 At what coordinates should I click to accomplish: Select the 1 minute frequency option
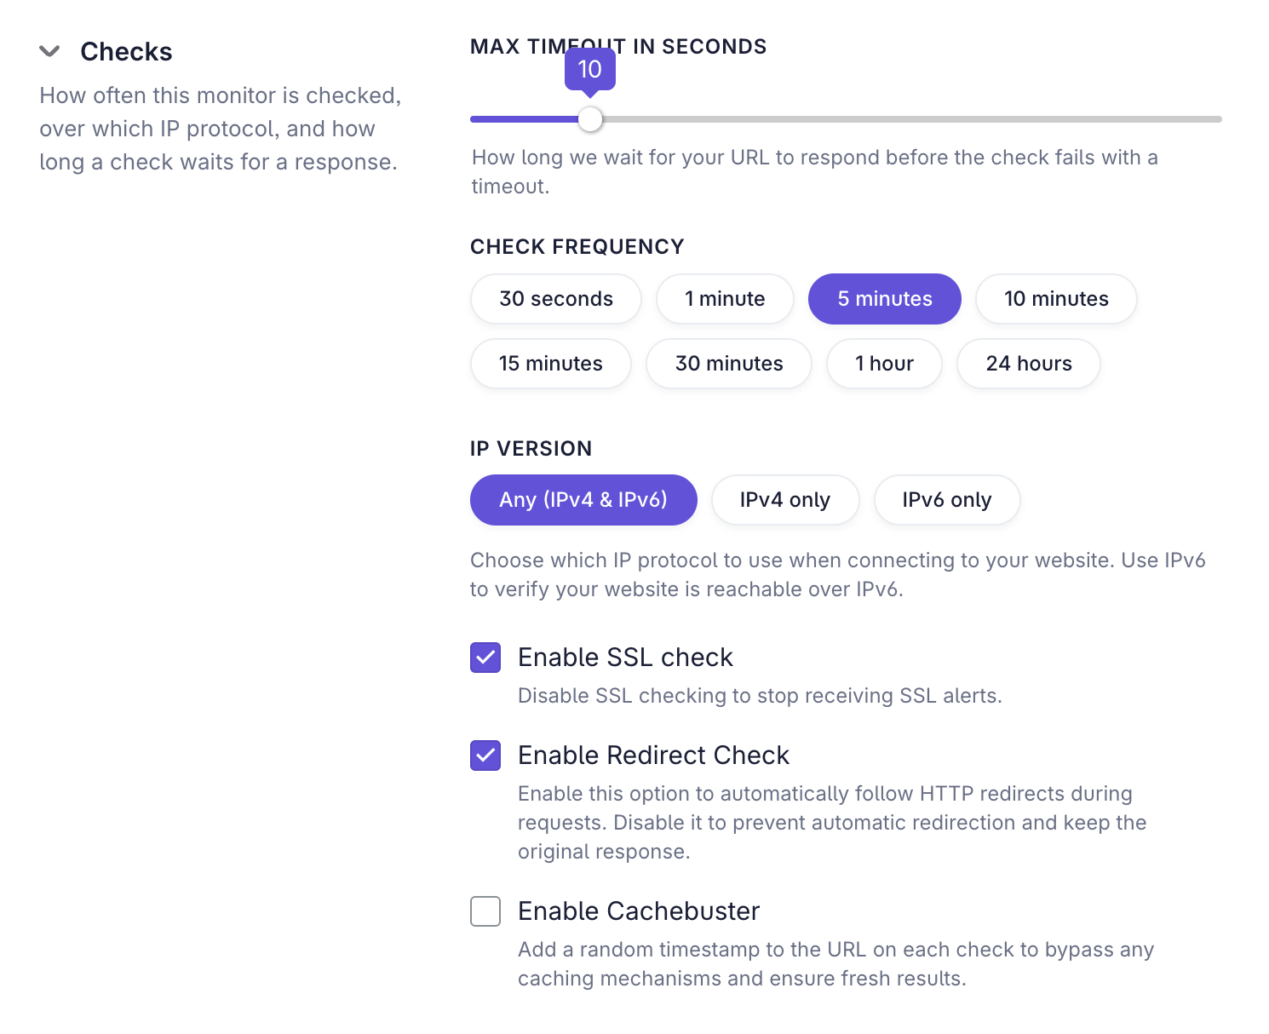[x=725, y=299]
